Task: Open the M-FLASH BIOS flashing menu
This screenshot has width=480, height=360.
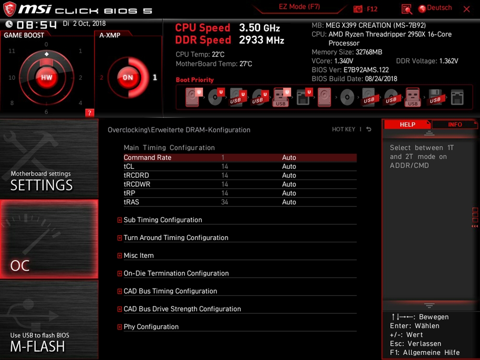Action: coord(49,320)
